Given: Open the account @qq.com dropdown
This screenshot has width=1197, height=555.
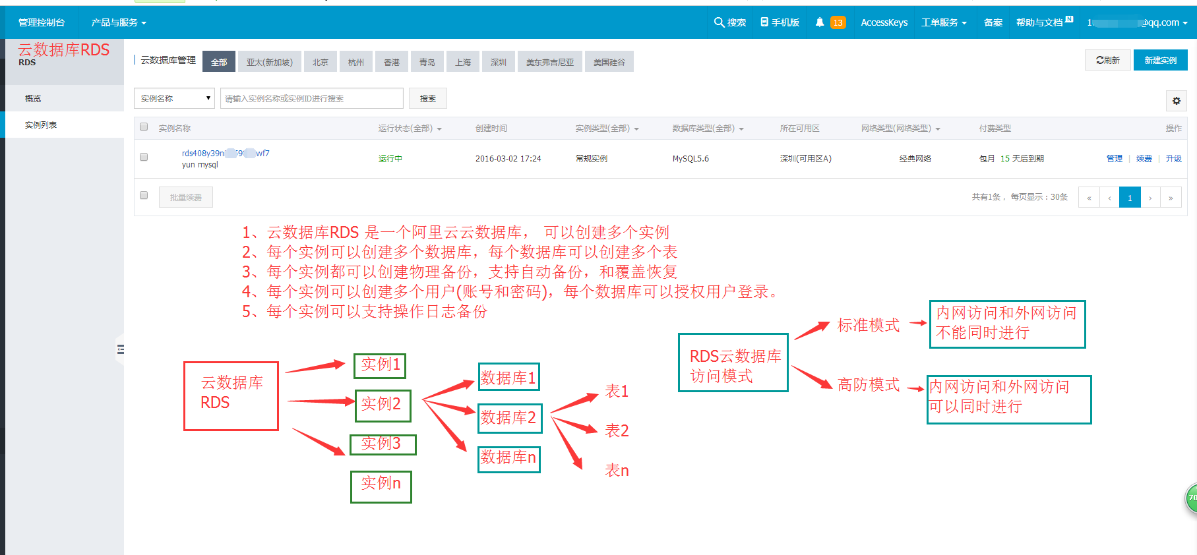Looking at the screenshot, I should click(1138, 22).
